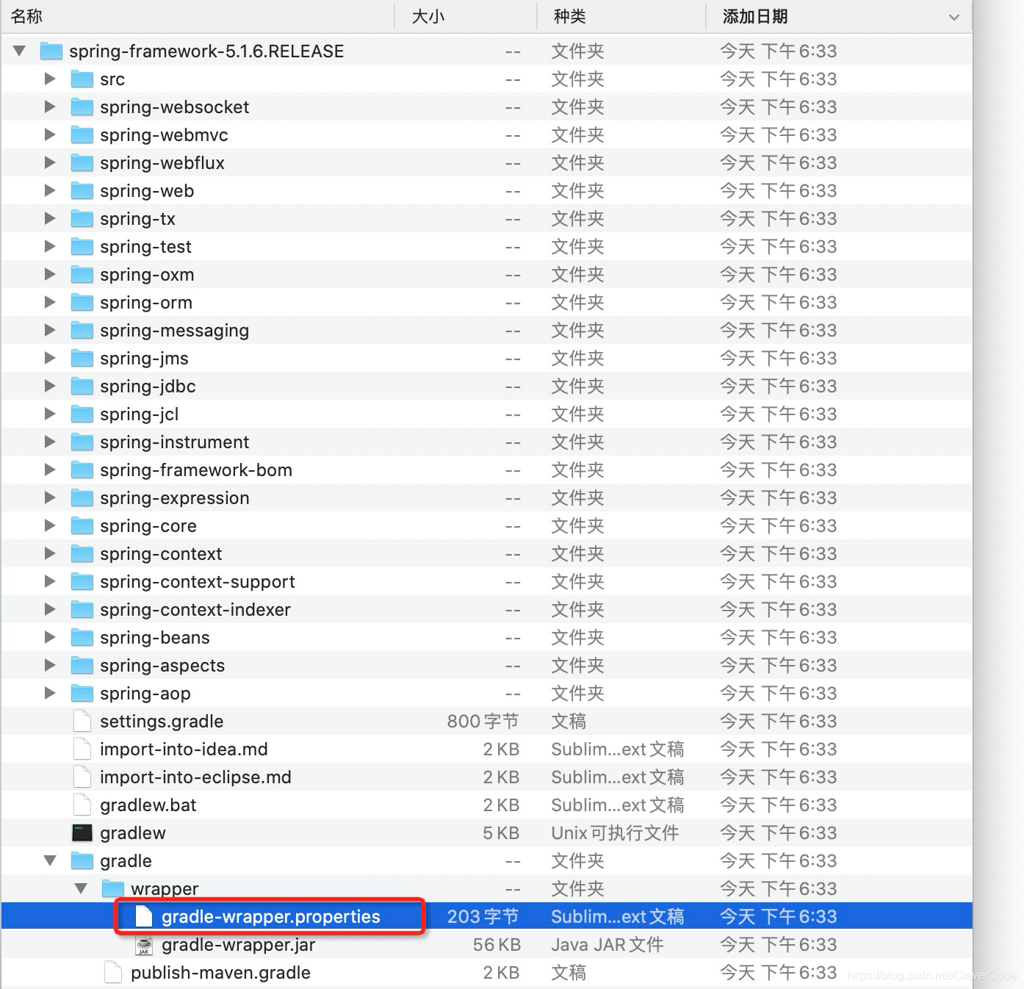The height and width of the screenshot is (989, 1024).
Task: Collapse the wrapper folder triangle
Action: (81, 888)
